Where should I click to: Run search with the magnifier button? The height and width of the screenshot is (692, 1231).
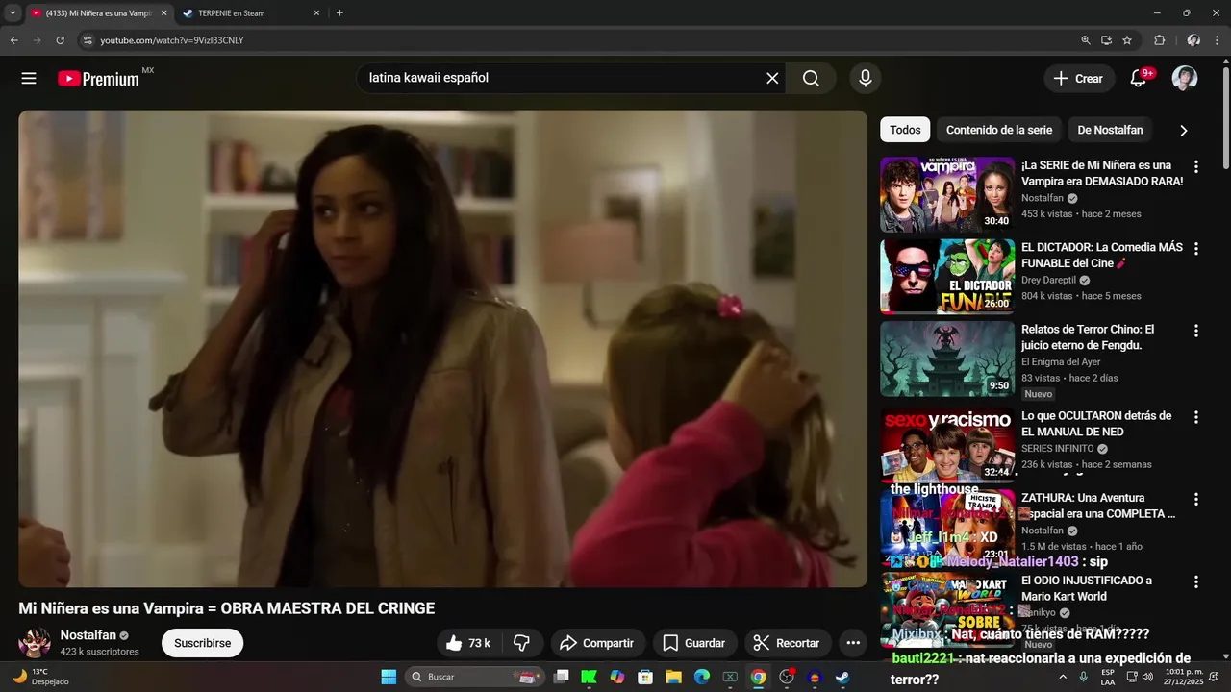click(812, 79)
